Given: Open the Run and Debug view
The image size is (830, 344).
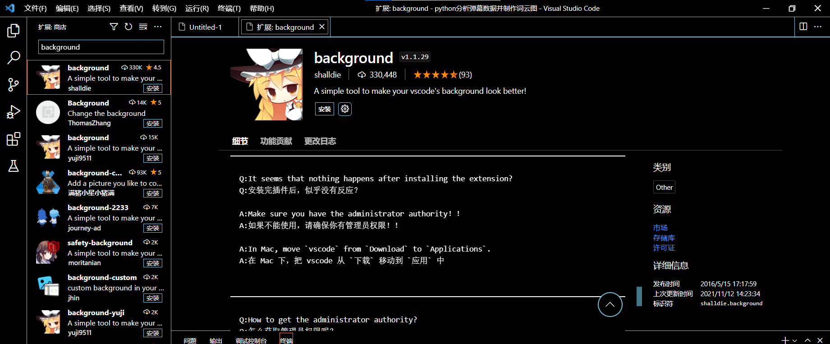Looking at the screenshot, I should click(14, 112).
